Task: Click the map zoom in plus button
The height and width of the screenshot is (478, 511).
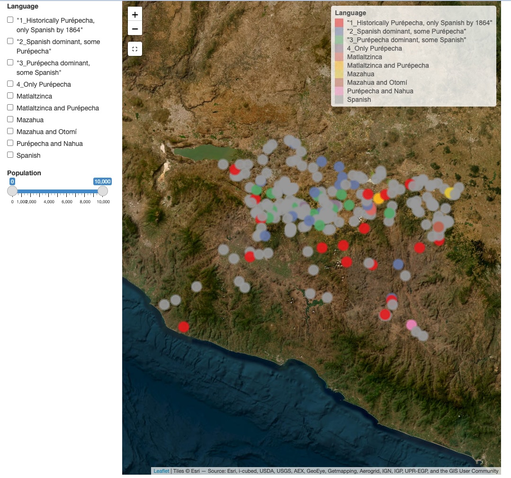Action: point(135,14)
